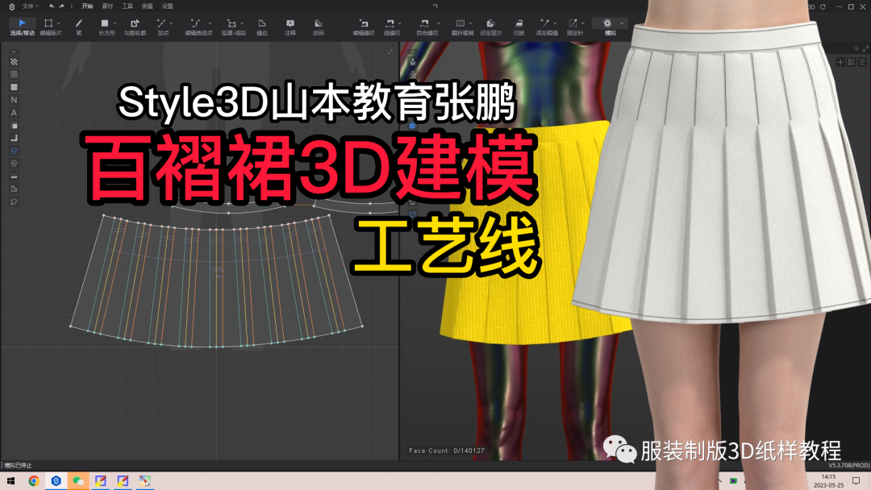
Task: Expand the 编辑曲线点 dropdown arrow
Action: pos(210,23)
